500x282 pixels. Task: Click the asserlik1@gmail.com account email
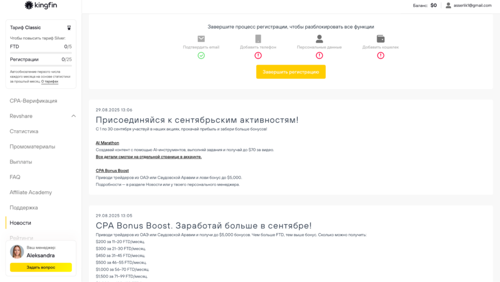pyautogui.click(x=473, y=5)
